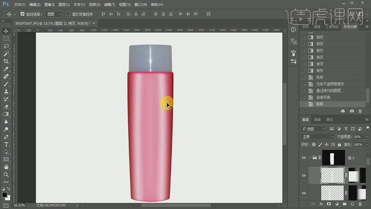
Task: Open the 滤镜(T) menu
Action: tap(110, 5)
